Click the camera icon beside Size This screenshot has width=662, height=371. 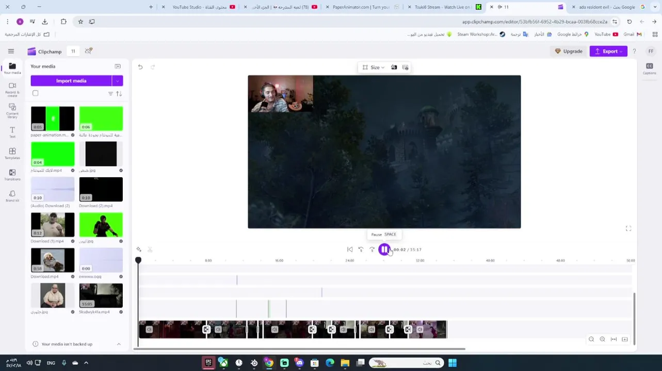394,67
